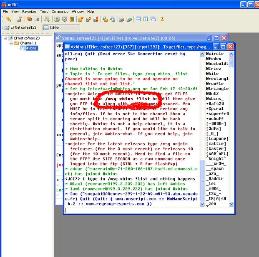Click the About mIRC figure icon
The image size is (259, 257).
tap(162, 19)
